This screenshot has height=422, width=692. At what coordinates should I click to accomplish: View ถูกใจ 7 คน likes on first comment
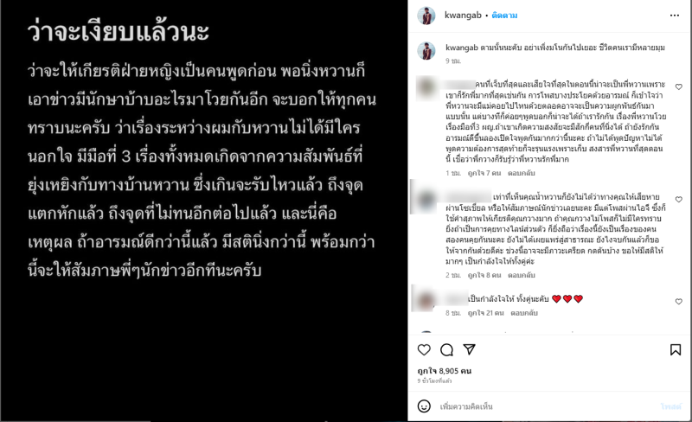[x=484, y=173]
